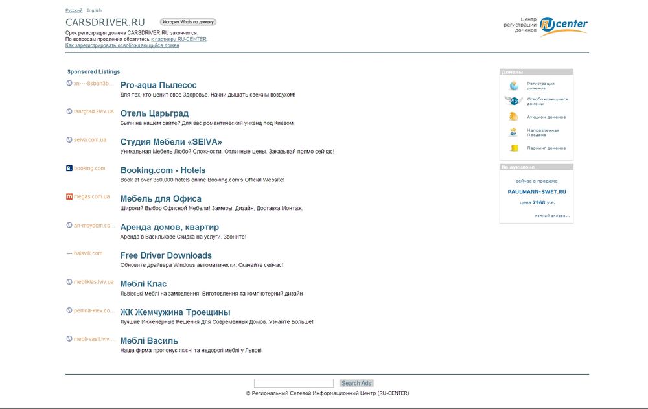The width and height of the screenshot is (648, 409).
Task: Click the seiva.com.ua domain link
Action: pyautogui.click(x=90, y=140)
